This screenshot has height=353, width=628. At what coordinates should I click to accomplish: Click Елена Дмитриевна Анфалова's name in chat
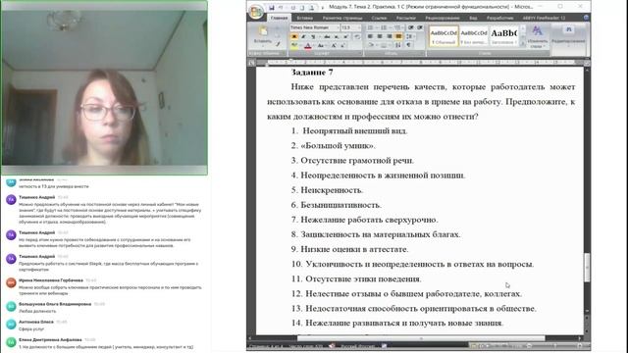pos(50,340)
